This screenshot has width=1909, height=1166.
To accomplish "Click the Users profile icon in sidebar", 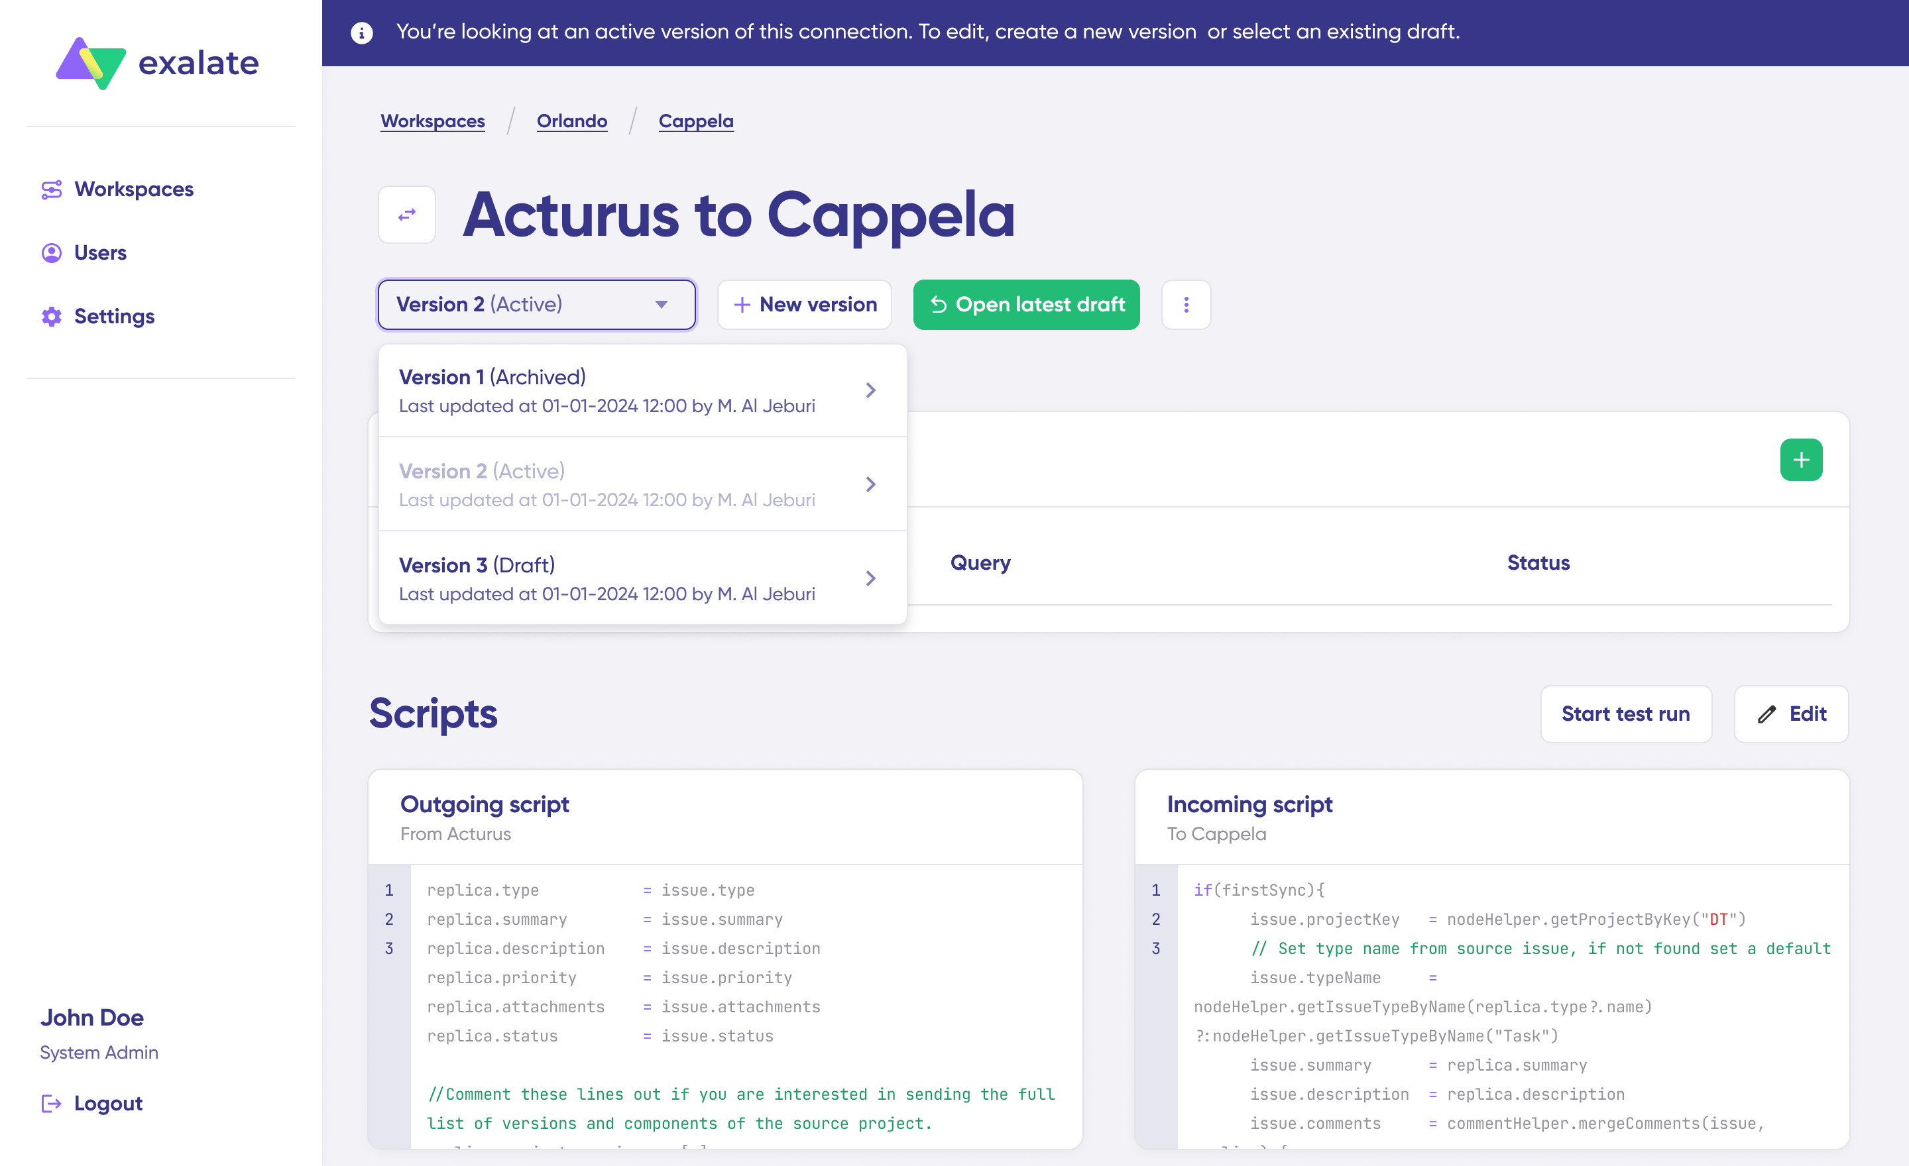I will pos(51,253).
